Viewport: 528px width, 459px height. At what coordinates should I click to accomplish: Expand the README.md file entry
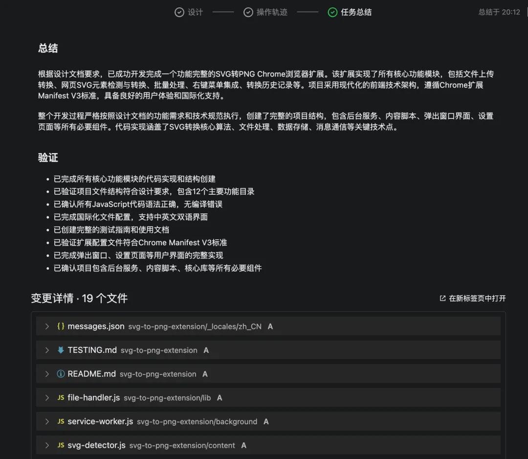[x=46, y=373]
